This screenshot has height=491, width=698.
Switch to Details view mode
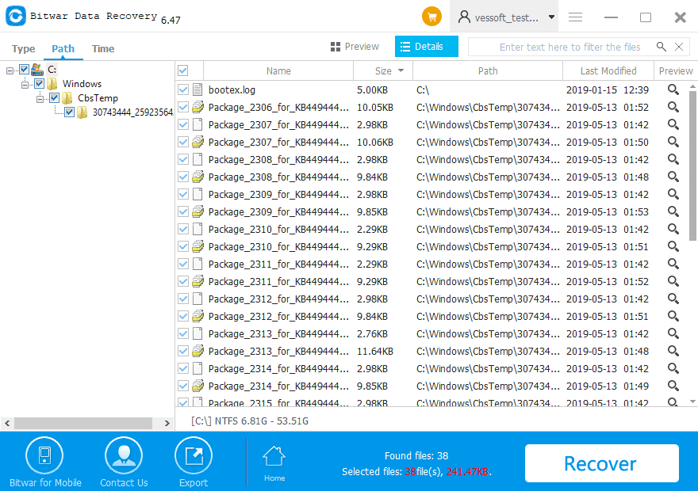pyautogui.click(x=427, y=46)
